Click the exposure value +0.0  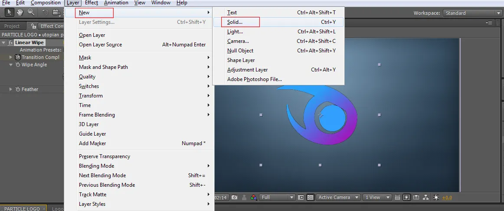(x=447, y=198)
